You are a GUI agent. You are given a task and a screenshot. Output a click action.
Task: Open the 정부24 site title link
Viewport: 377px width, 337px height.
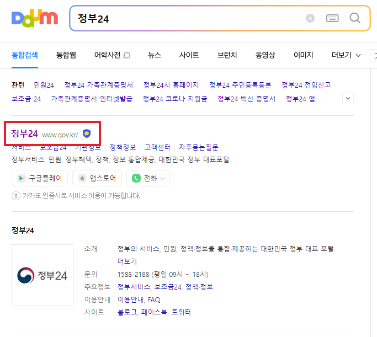point(24,133)
